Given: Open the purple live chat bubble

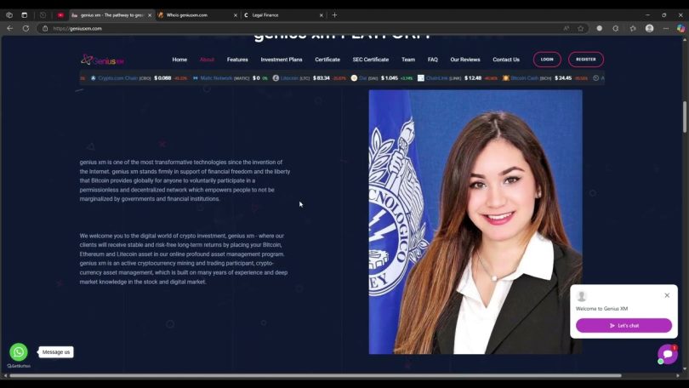Looking at the screenshot, I should pyautogui.click(x=668, y=354).
